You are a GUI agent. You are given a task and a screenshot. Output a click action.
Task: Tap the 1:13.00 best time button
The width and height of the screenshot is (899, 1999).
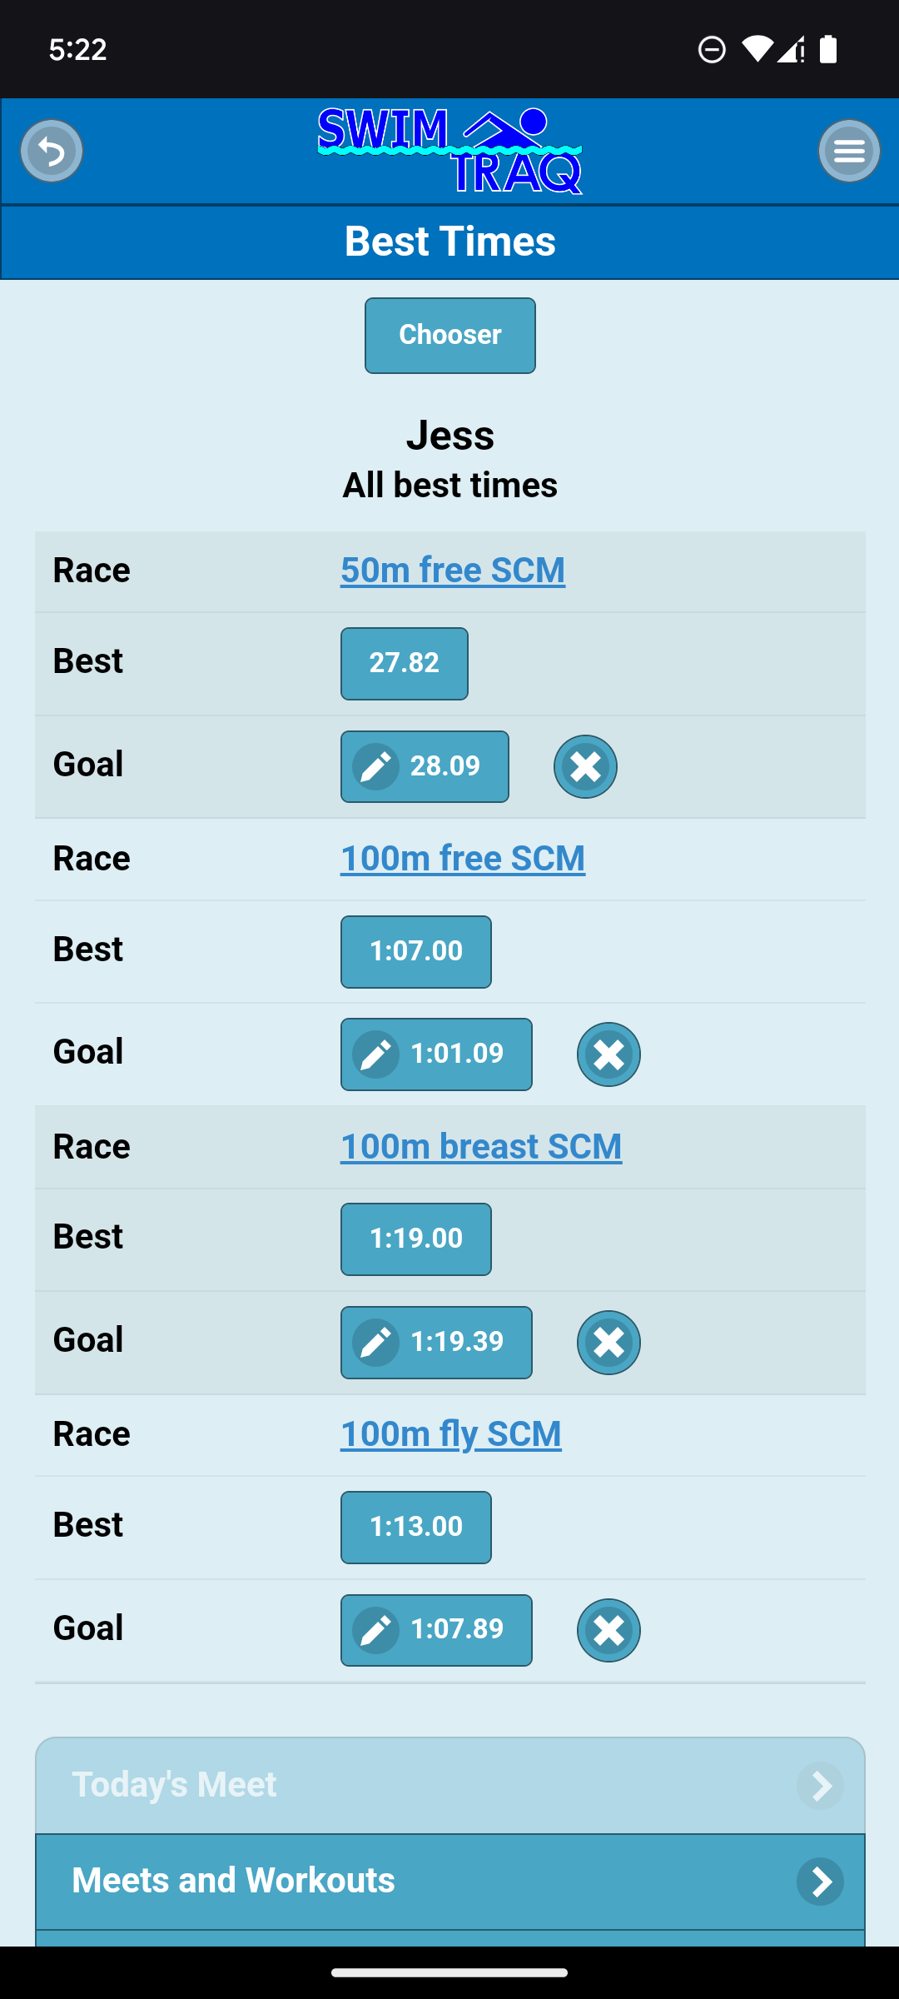click(x=416, y=1527)
